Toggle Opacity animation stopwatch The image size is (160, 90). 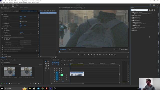point(4,32)
